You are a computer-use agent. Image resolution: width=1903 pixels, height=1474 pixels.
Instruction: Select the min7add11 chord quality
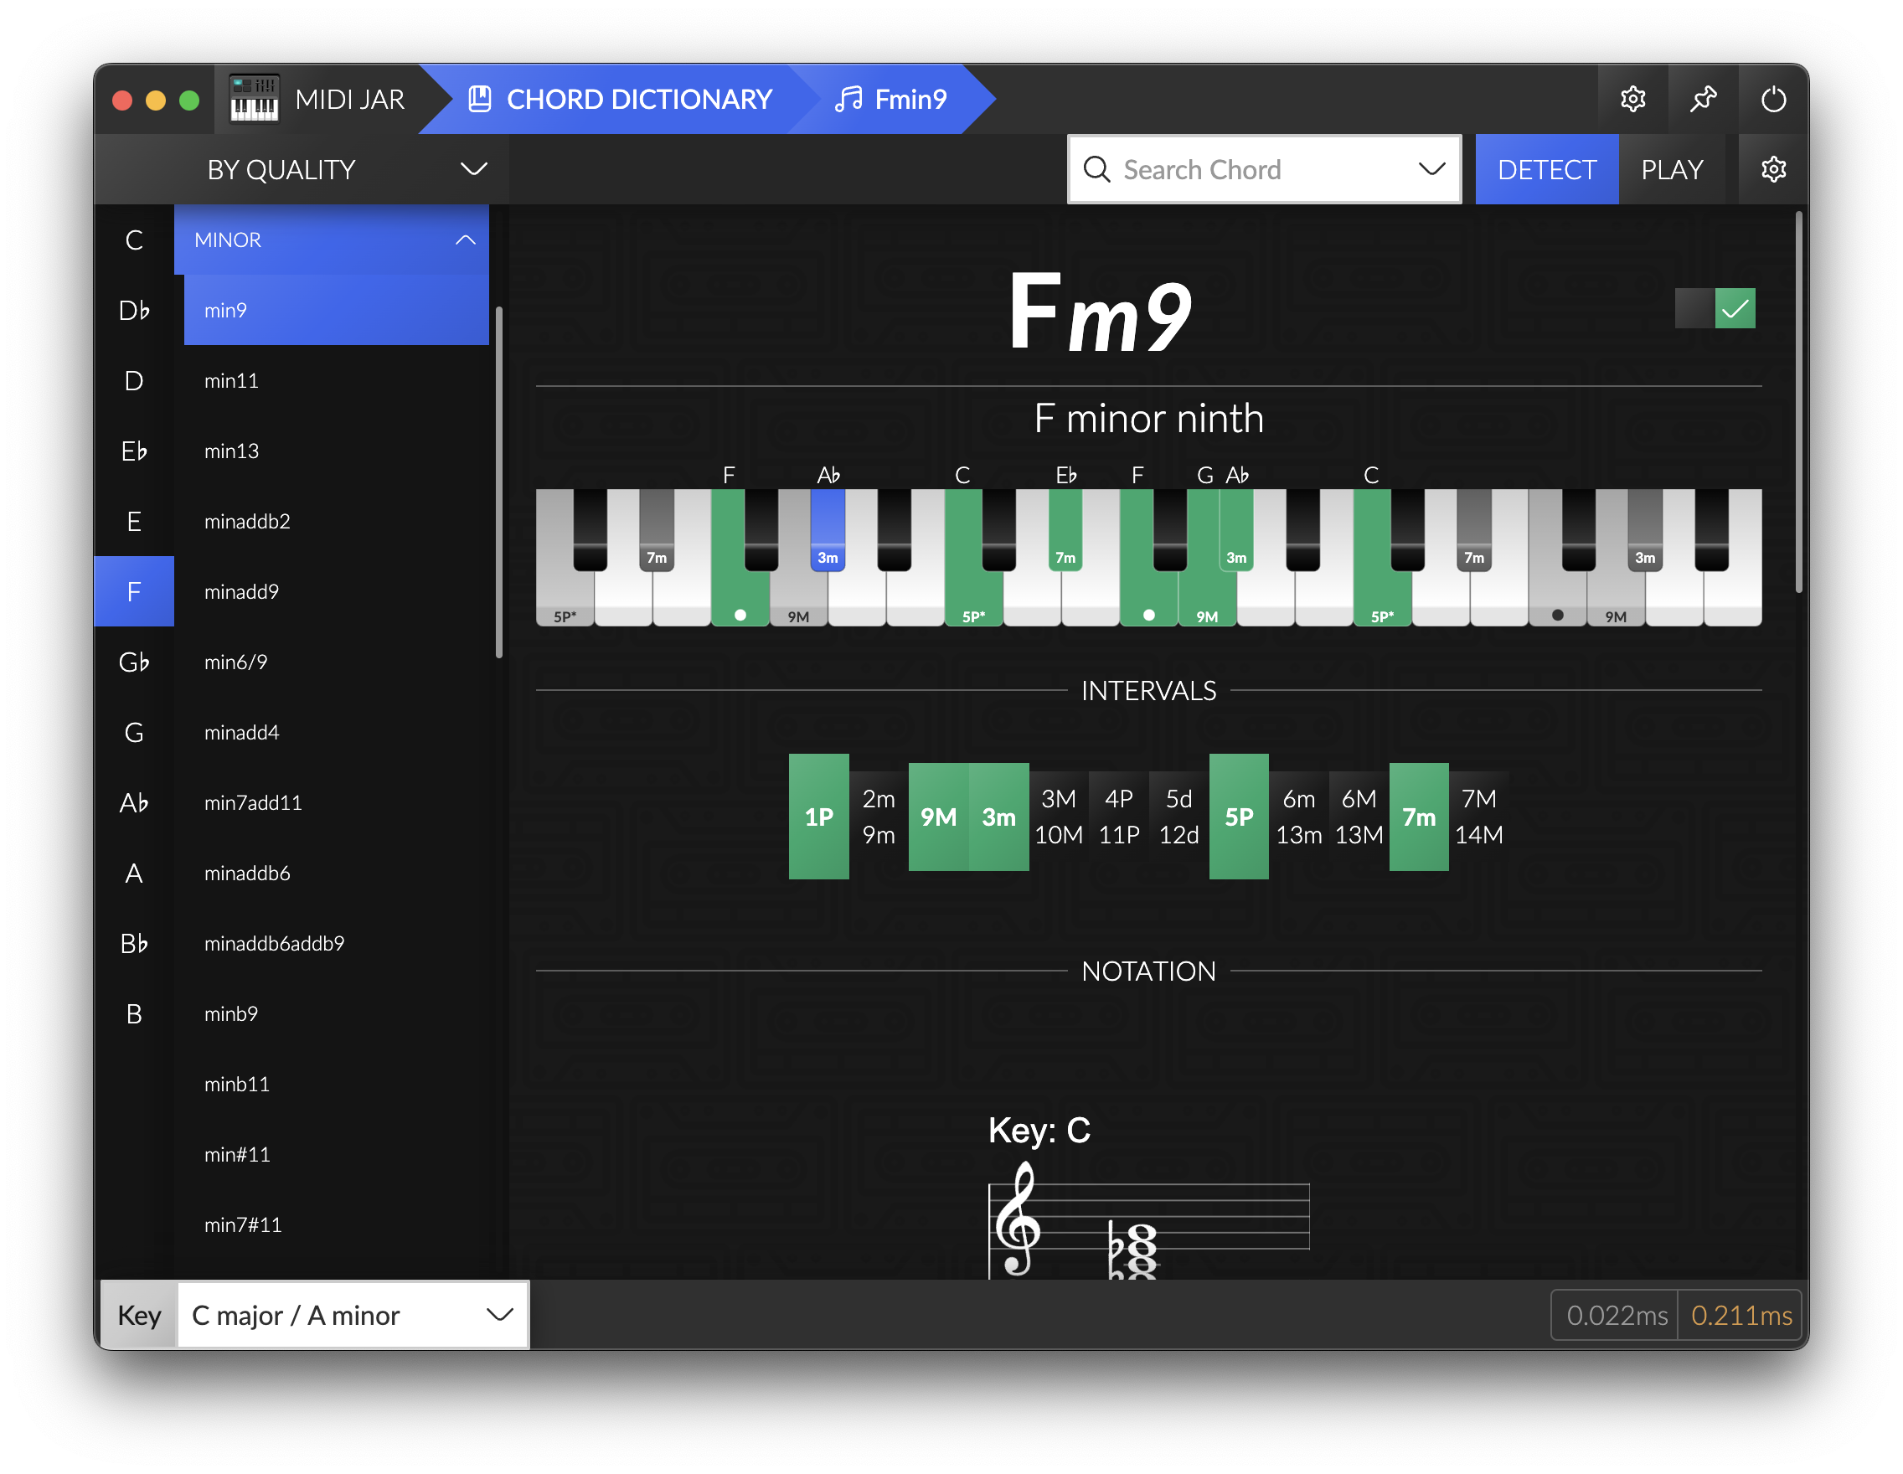253,802
